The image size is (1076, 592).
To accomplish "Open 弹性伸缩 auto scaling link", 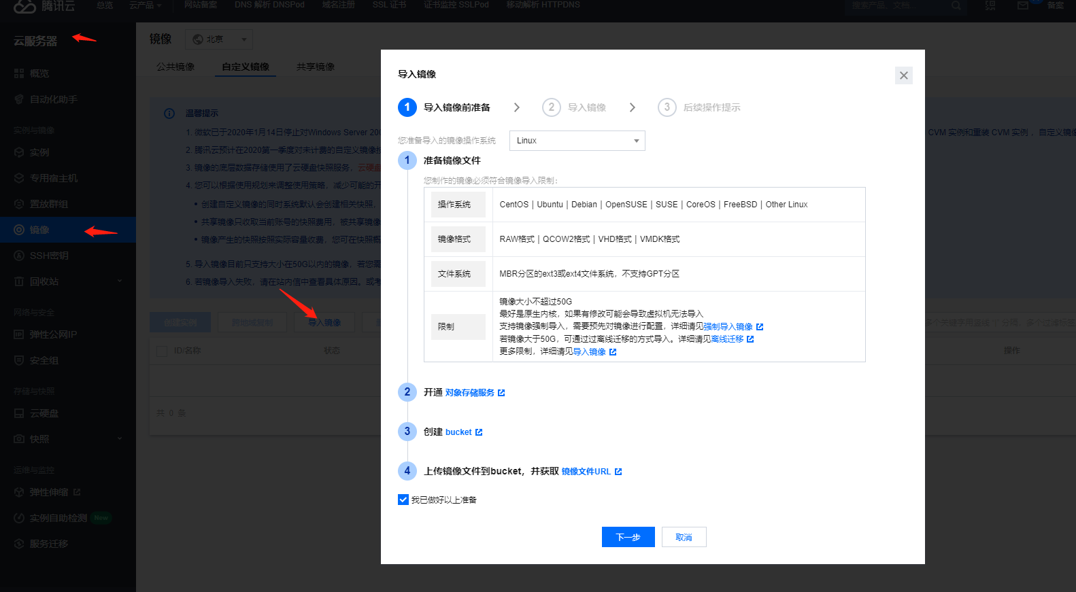I will pos(48,492).
